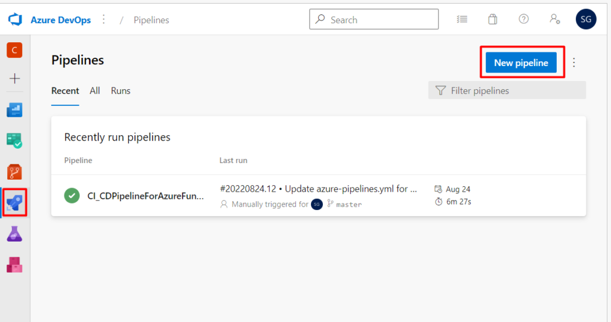
Task: Click the Filter pipelines field
Action: 507,90
